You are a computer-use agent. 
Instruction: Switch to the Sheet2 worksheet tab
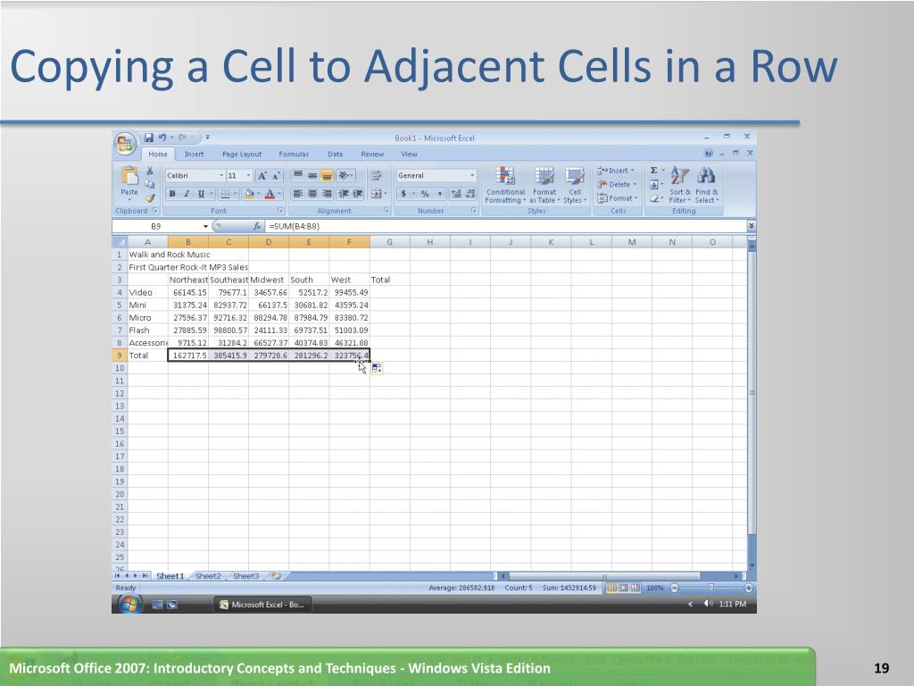point(208,576)
